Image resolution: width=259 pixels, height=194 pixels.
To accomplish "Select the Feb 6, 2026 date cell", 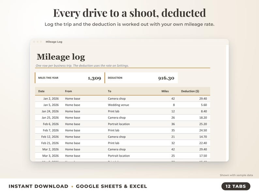I will [x=51, y=124].
